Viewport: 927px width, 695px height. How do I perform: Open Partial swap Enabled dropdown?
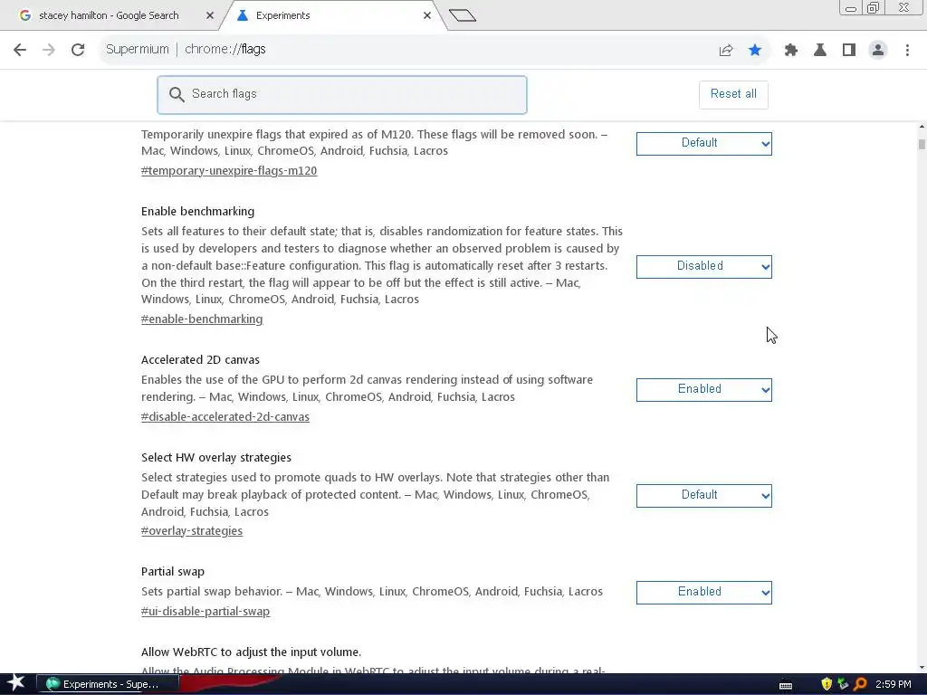704,592
